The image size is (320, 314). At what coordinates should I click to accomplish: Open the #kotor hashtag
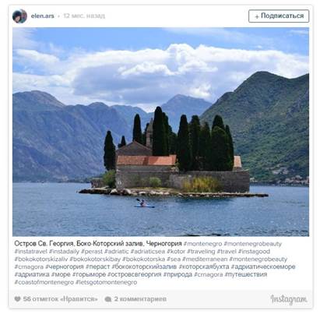pyautogui.click(x=176, y=252)
